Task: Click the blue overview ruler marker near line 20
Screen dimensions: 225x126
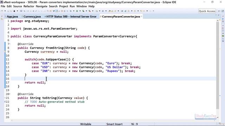Action: (220, 96)
